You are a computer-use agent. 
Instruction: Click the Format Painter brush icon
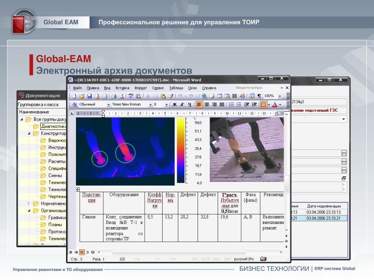(171, 96)
